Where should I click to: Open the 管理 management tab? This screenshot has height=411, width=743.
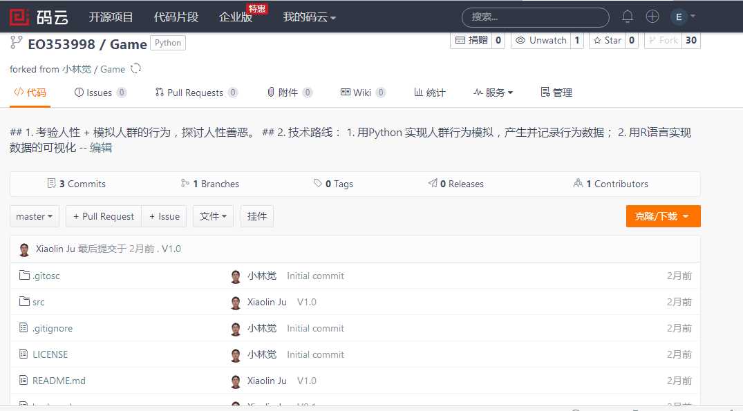click(557, 93)
